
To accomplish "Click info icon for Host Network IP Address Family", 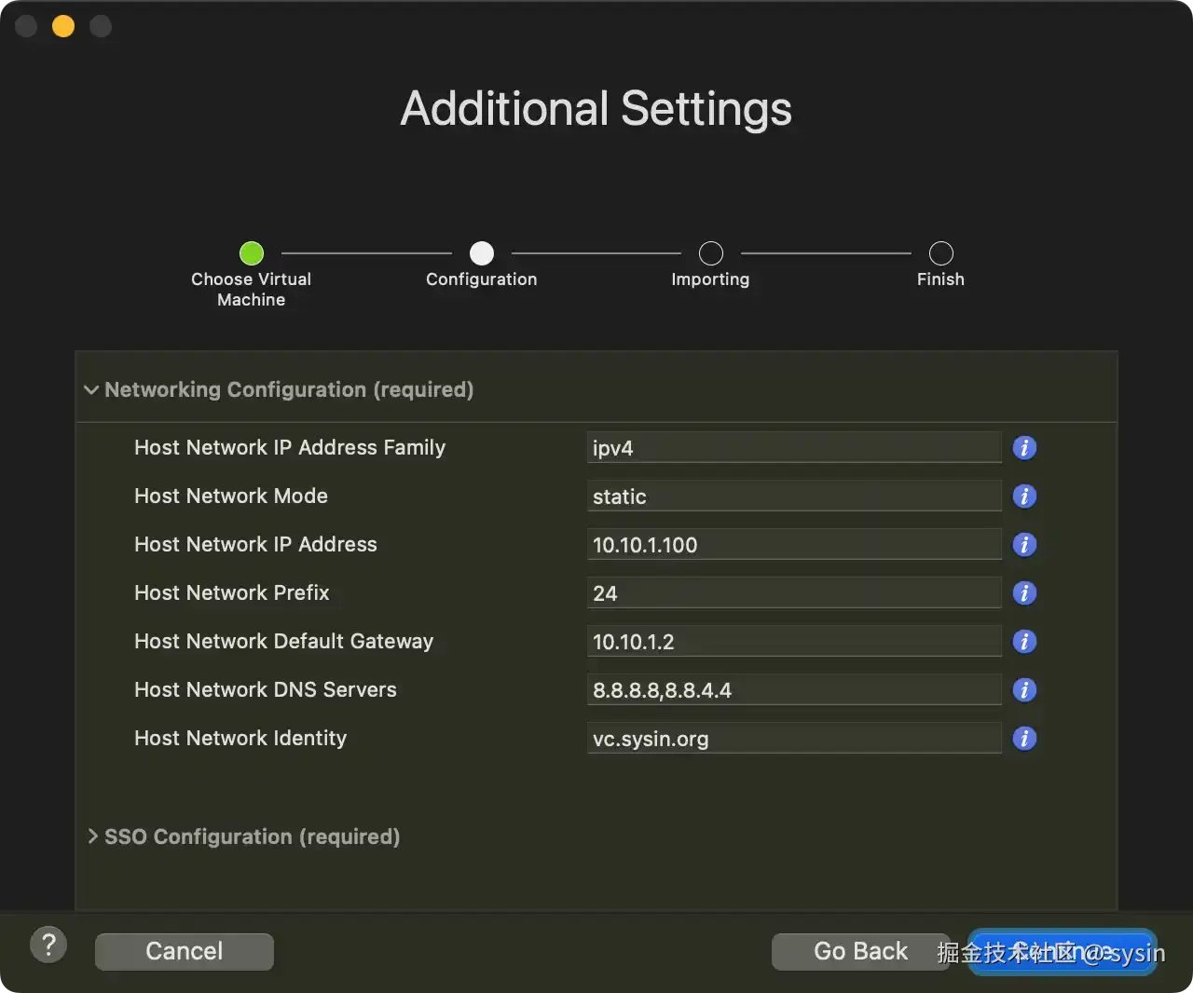I will point(1024,448).
